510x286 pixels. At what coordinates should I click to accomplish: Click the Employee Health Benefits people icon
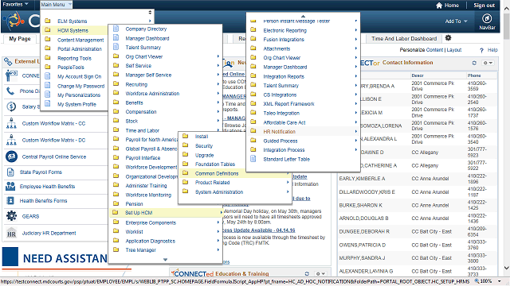click(10, 187)
